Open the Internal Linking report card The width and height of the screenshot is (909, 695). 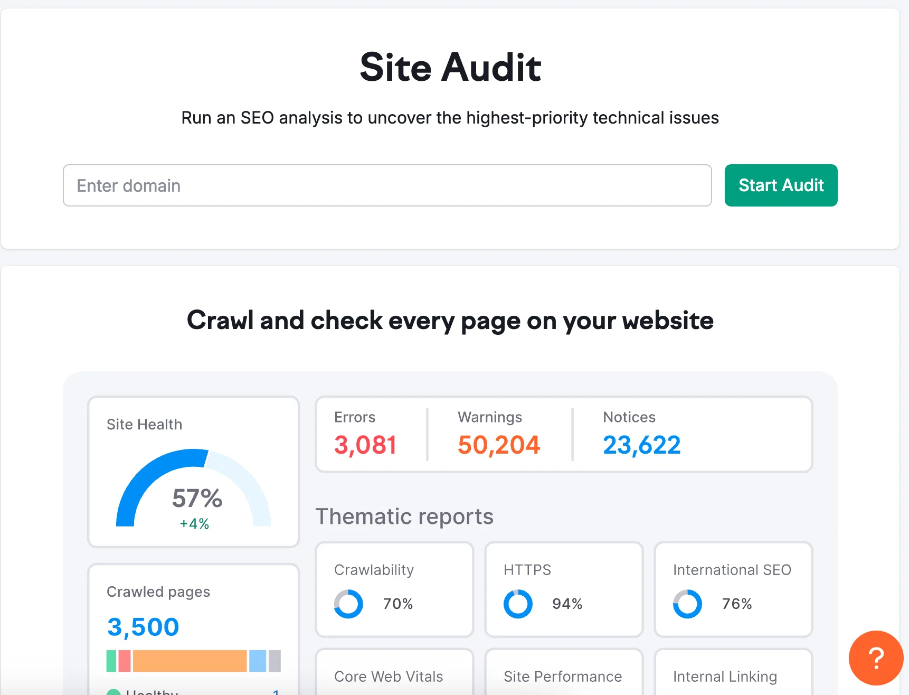pyautogui.click(x=733, y=675)
